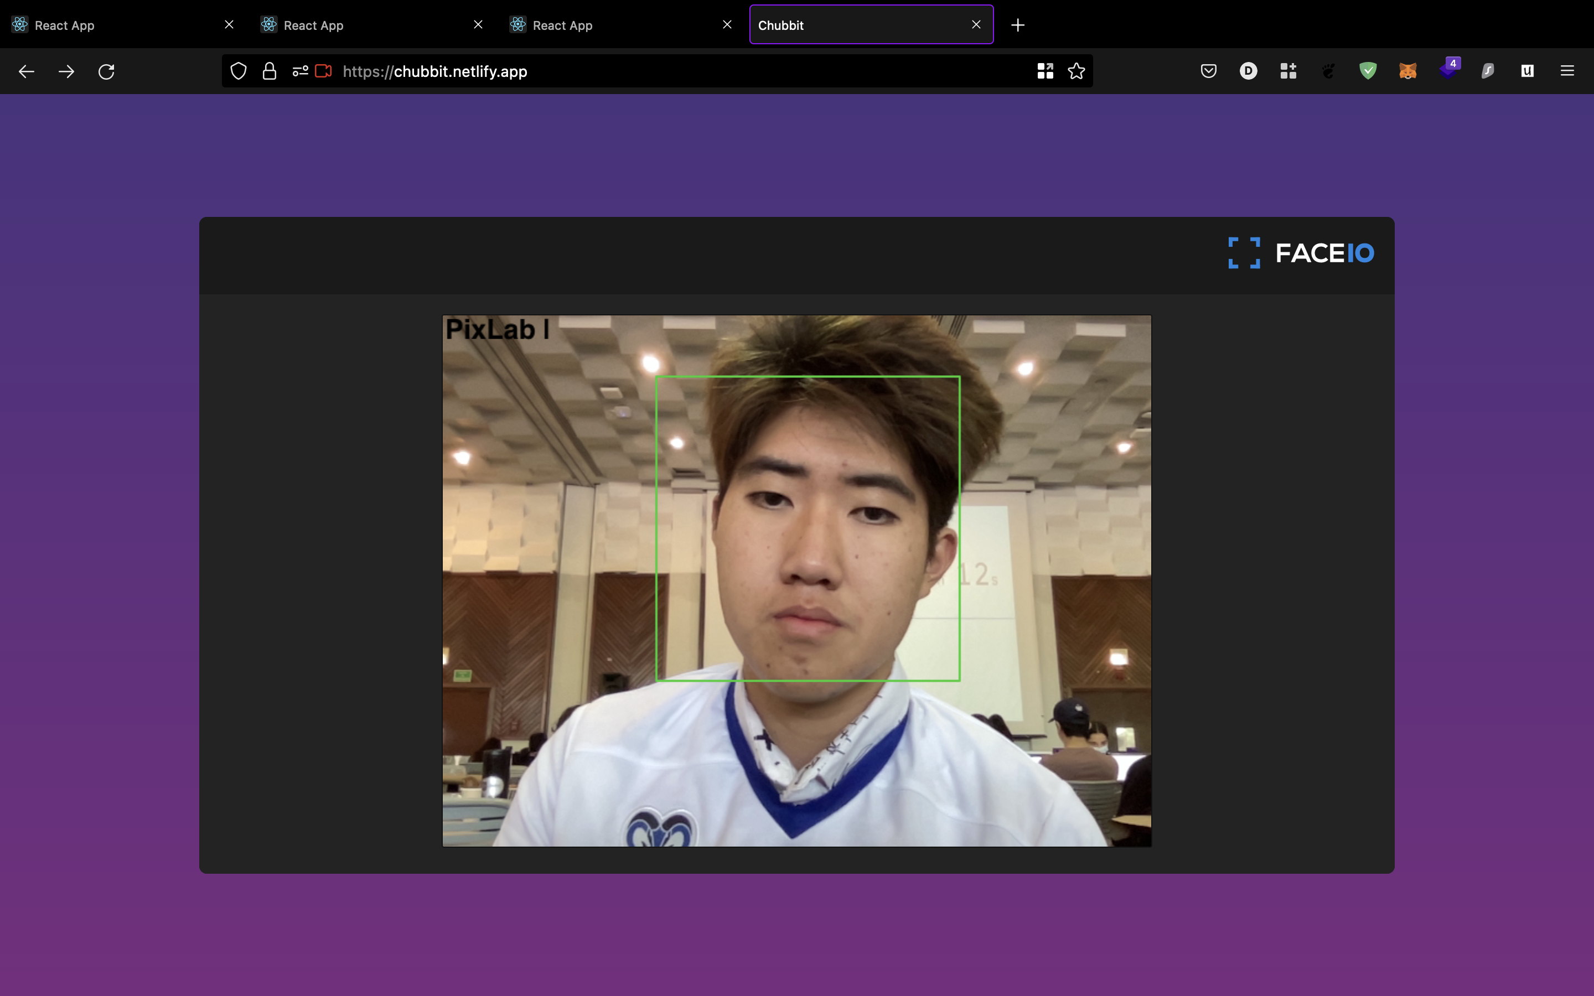Click the D profile extension icon
Viewport: 1594px width, 996px height.
point(1248,71)
